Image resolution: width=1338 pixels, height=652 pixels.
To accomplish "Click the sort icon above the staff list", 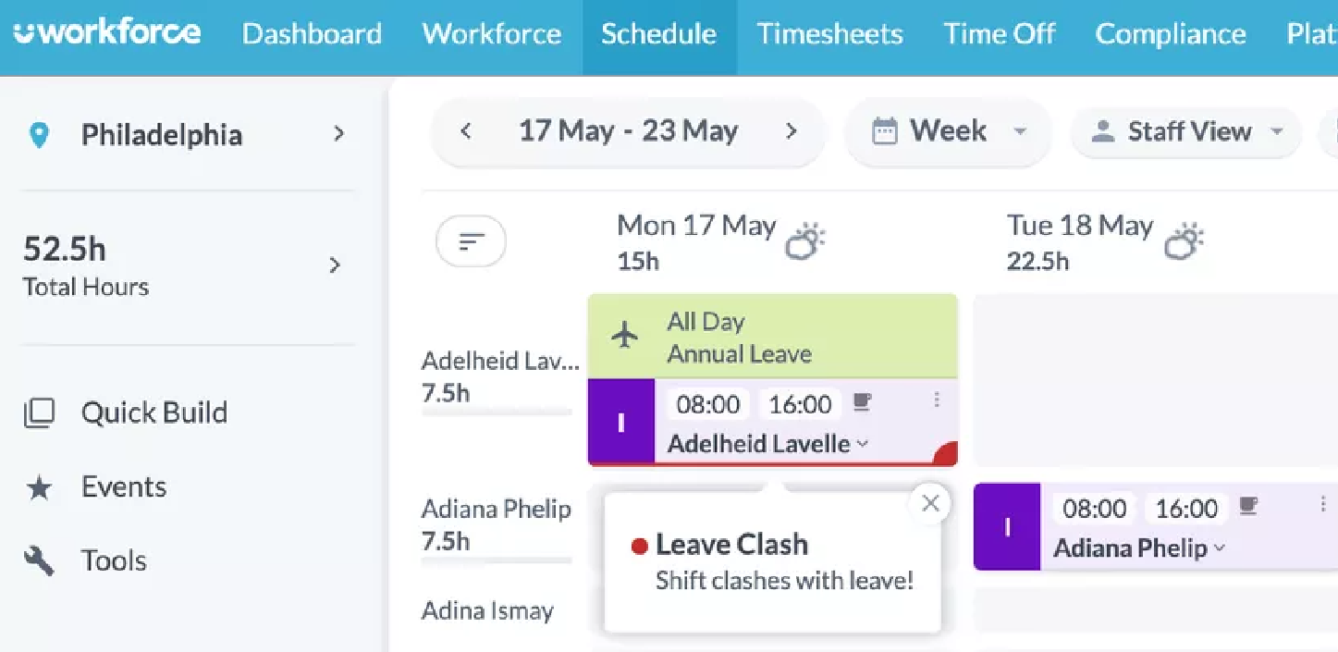I will point(471,240).
